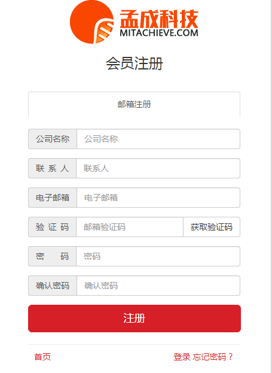
Task: Select the 邮箱注册 tab
Action: pyautogui.click(x=135, y=104)
